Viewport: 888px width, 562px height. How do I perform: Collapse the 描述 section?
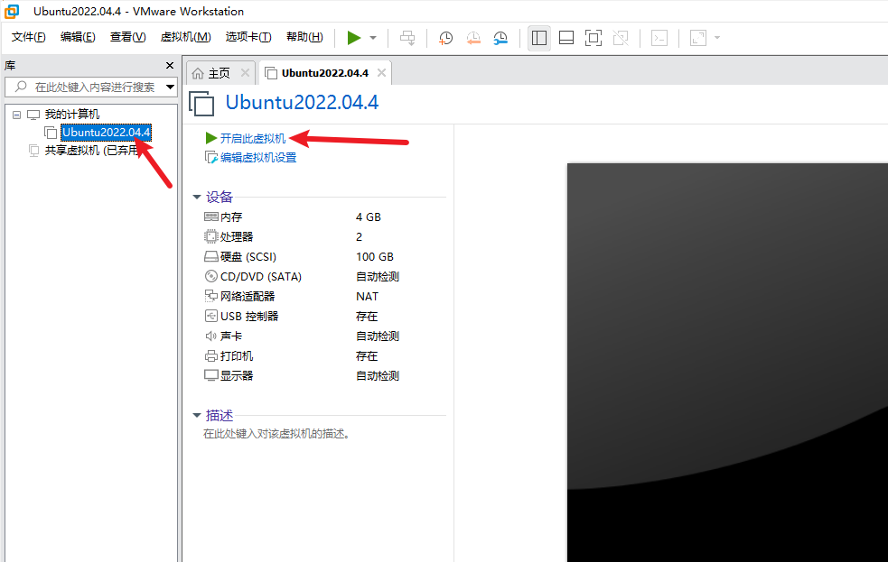click(x=197, y=416)
